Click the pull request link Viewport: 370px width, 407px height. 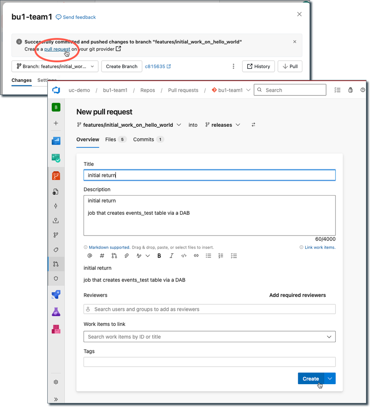point(57,49)
